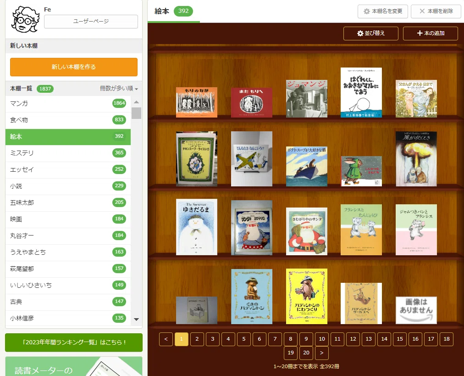
Task: Select the いしいひさいち bookshelf
Action: (68, 286)
